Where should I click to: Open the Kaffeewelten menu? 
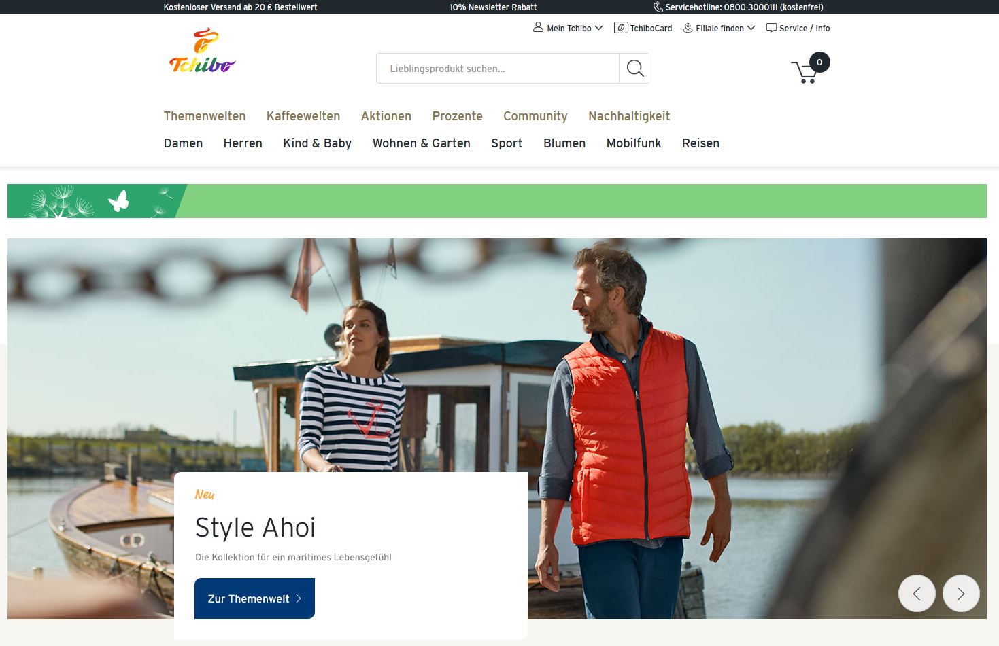point(303,116)
